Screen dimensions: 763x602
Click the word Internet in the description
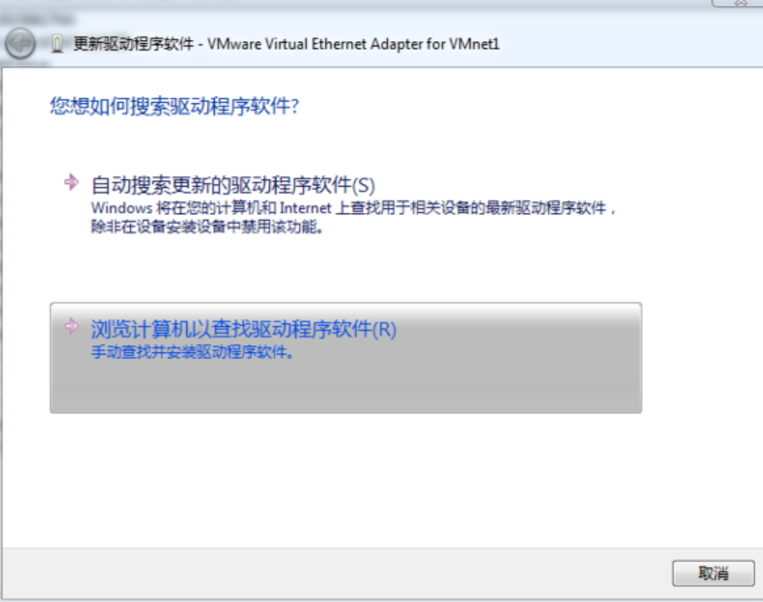pyautogui.click(x=306, y=208)
